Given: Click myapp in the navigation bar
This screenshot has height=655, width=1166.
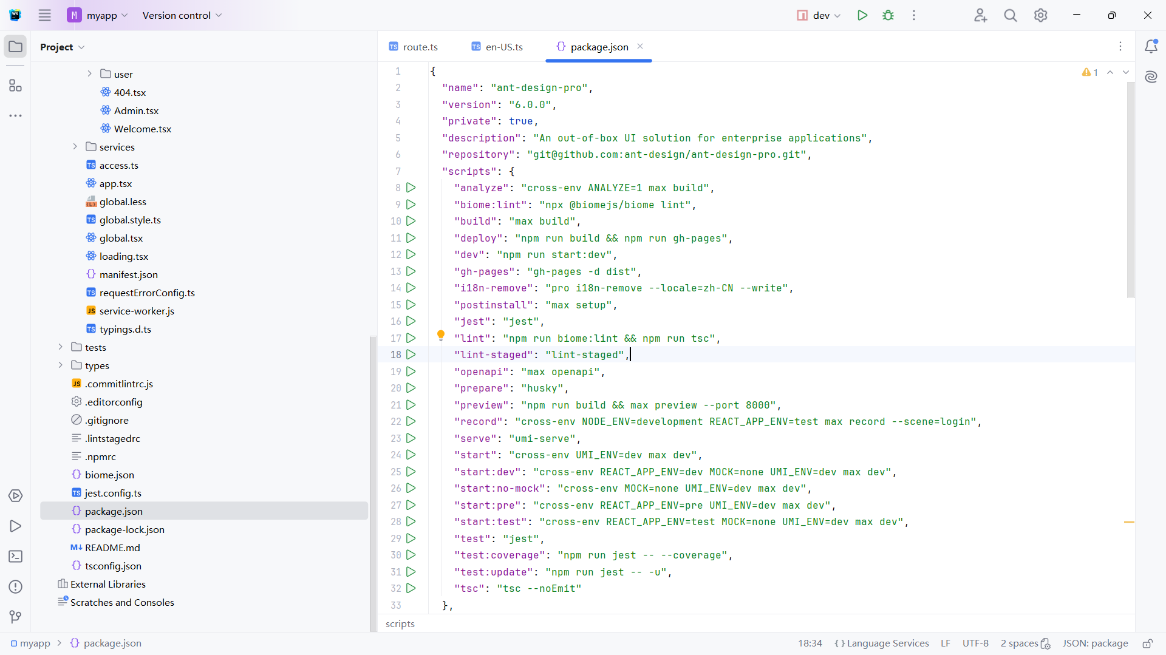Looking at the screenshot, I should click(30, 643).
